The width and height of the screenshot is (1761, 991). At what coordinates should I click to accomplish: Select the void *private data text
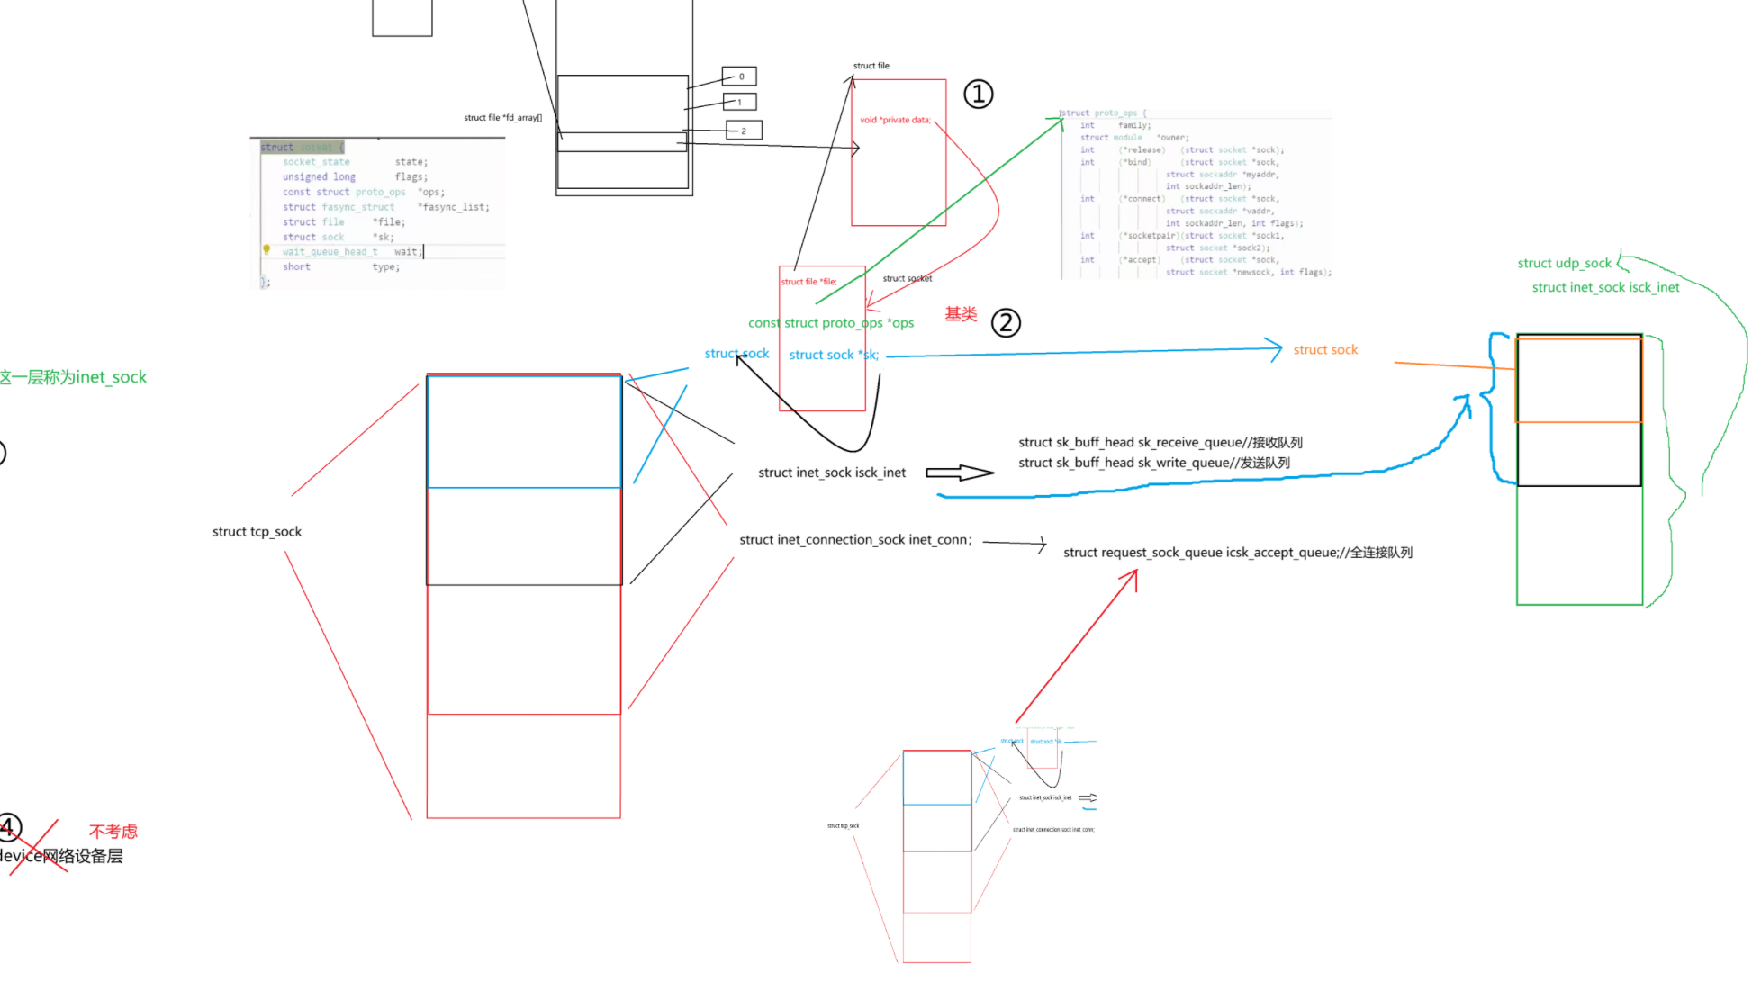coord(895,120)
